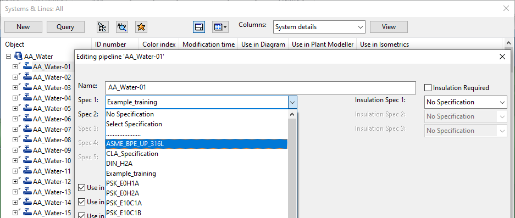Click the View button
This screenshot has width=515, height=218.
pos(389,27)
